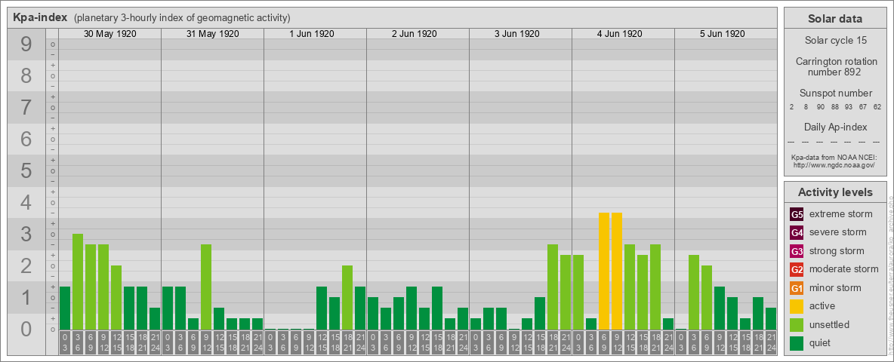Click the 5 Jun 3-6 hour bar

pos(694,292)
